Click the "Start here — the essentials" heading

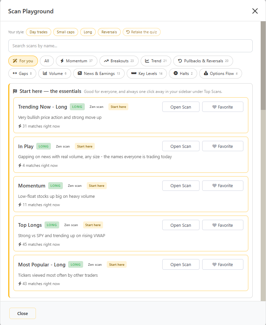click(50, 91)
